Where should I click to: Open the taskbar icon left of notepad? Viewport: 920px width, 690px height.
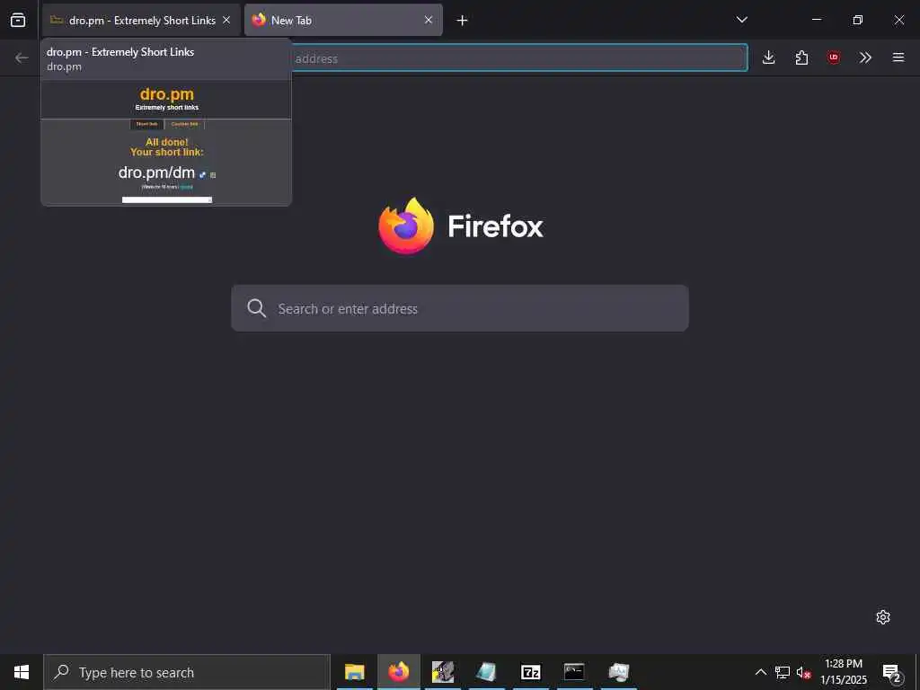pyautogui.click(x=442, y=672)
